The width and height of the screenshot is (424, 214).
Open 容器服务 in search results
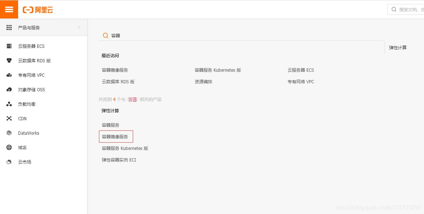(x=111, y=125)
